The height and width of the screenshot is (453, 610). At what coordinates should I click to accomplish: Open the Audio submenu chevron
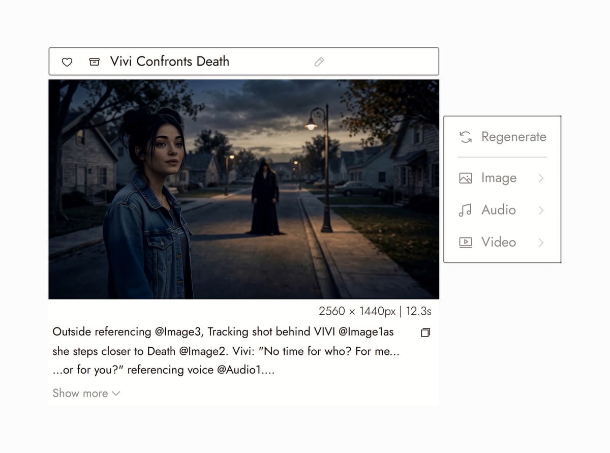pos(541,210)
